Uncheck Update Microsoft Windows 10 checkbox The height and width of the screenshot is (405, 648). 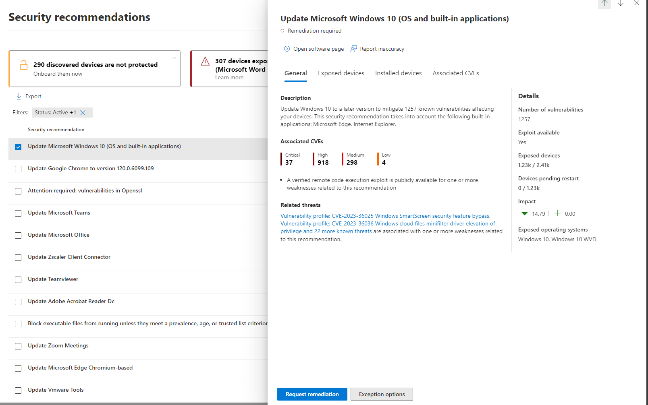click(x=18, y=147)
